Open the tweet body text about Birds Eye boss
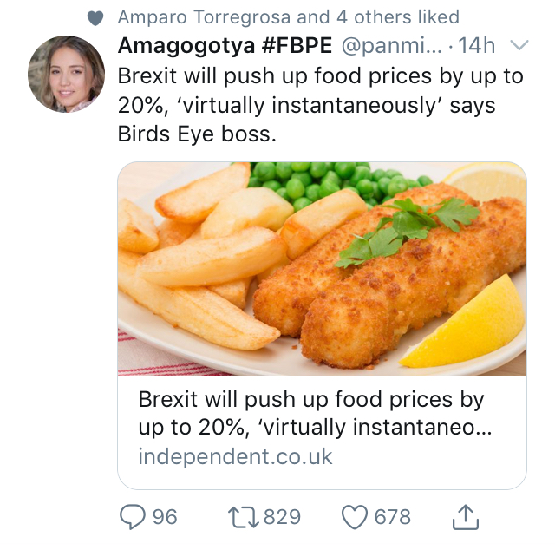Image resolution: width=555 pixels, height=550 pixels. point(320,106)
